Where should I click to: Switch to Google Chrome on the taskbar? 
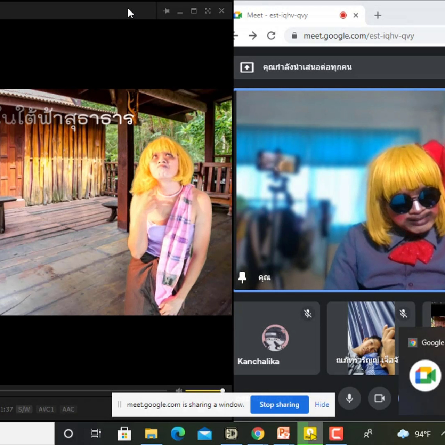258,434
